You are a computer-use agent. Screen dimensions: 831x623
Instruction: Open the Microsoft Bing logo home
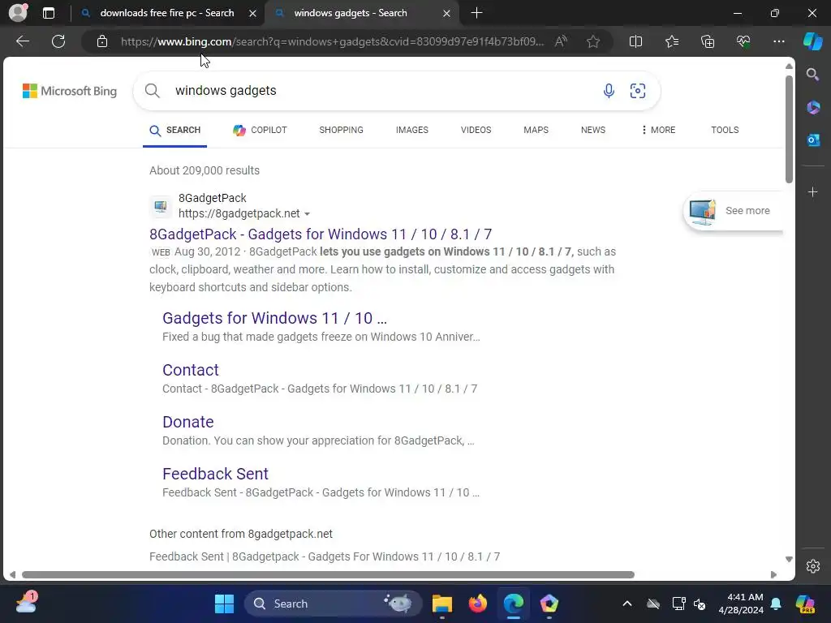(x=70, y=91)
